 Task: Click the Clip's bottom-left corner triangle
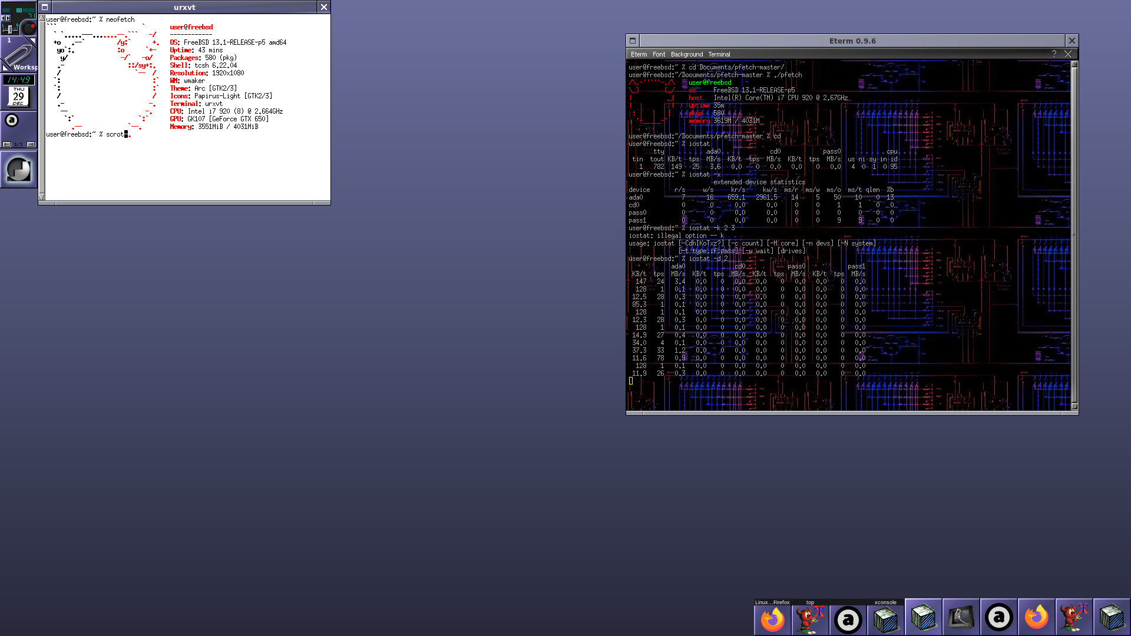coord(5,68)
